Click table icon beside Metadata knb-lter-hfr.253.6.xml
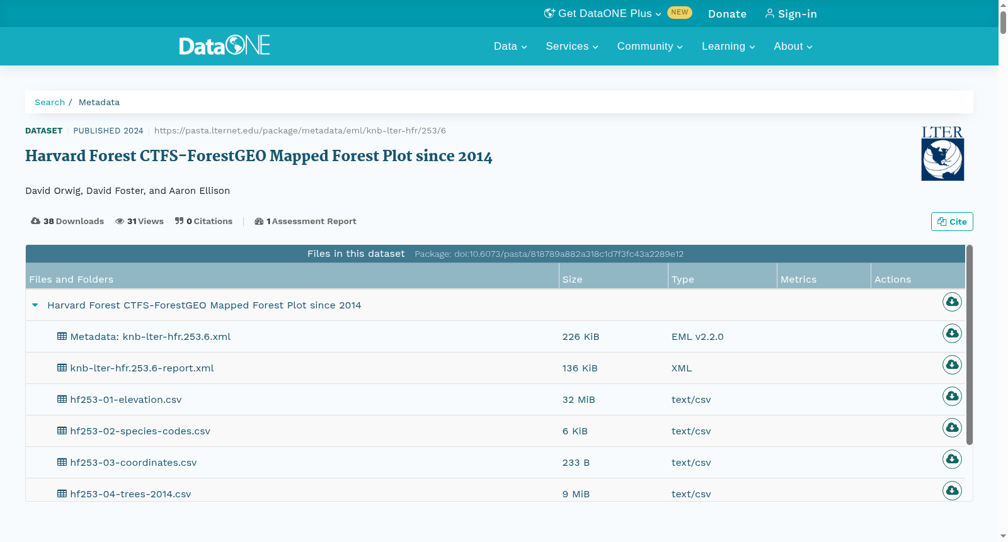Screen dimensions: 1008x542 [62, 336]
